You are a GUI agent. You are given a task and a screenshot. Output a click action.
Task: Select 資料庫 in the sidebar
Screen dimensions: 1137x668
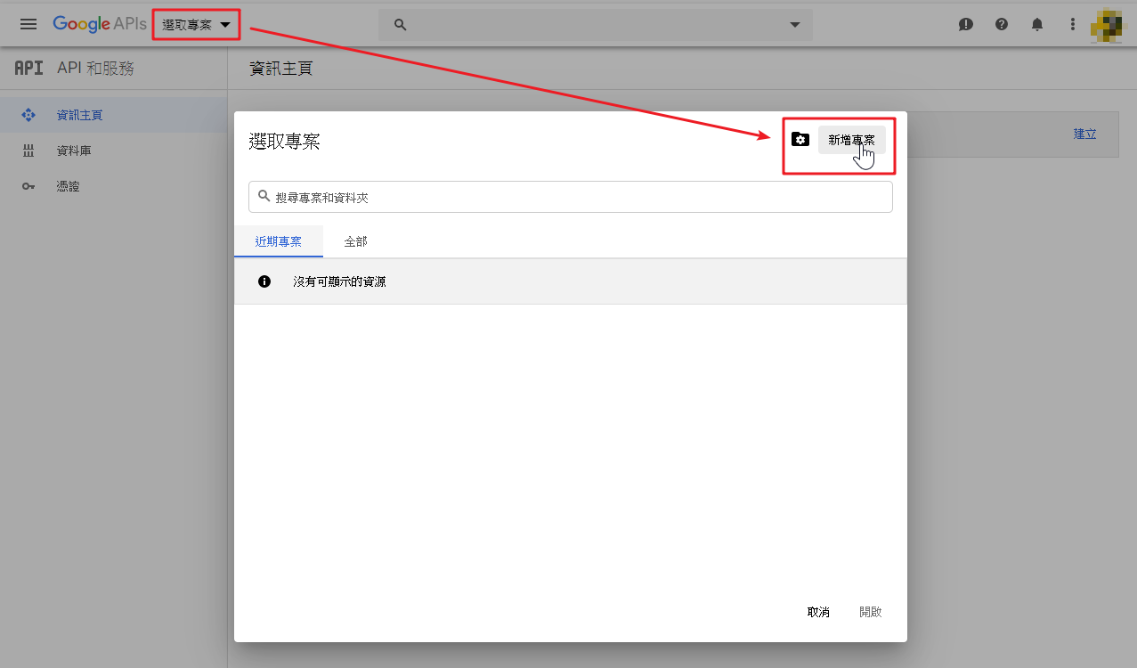coord(74,151)
